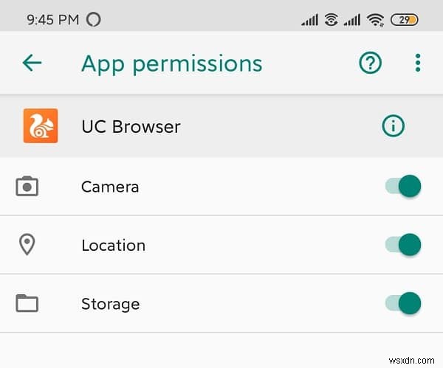Tap the camera icon
This screenshot has height=368, width=443.
[x=27, y=187]
